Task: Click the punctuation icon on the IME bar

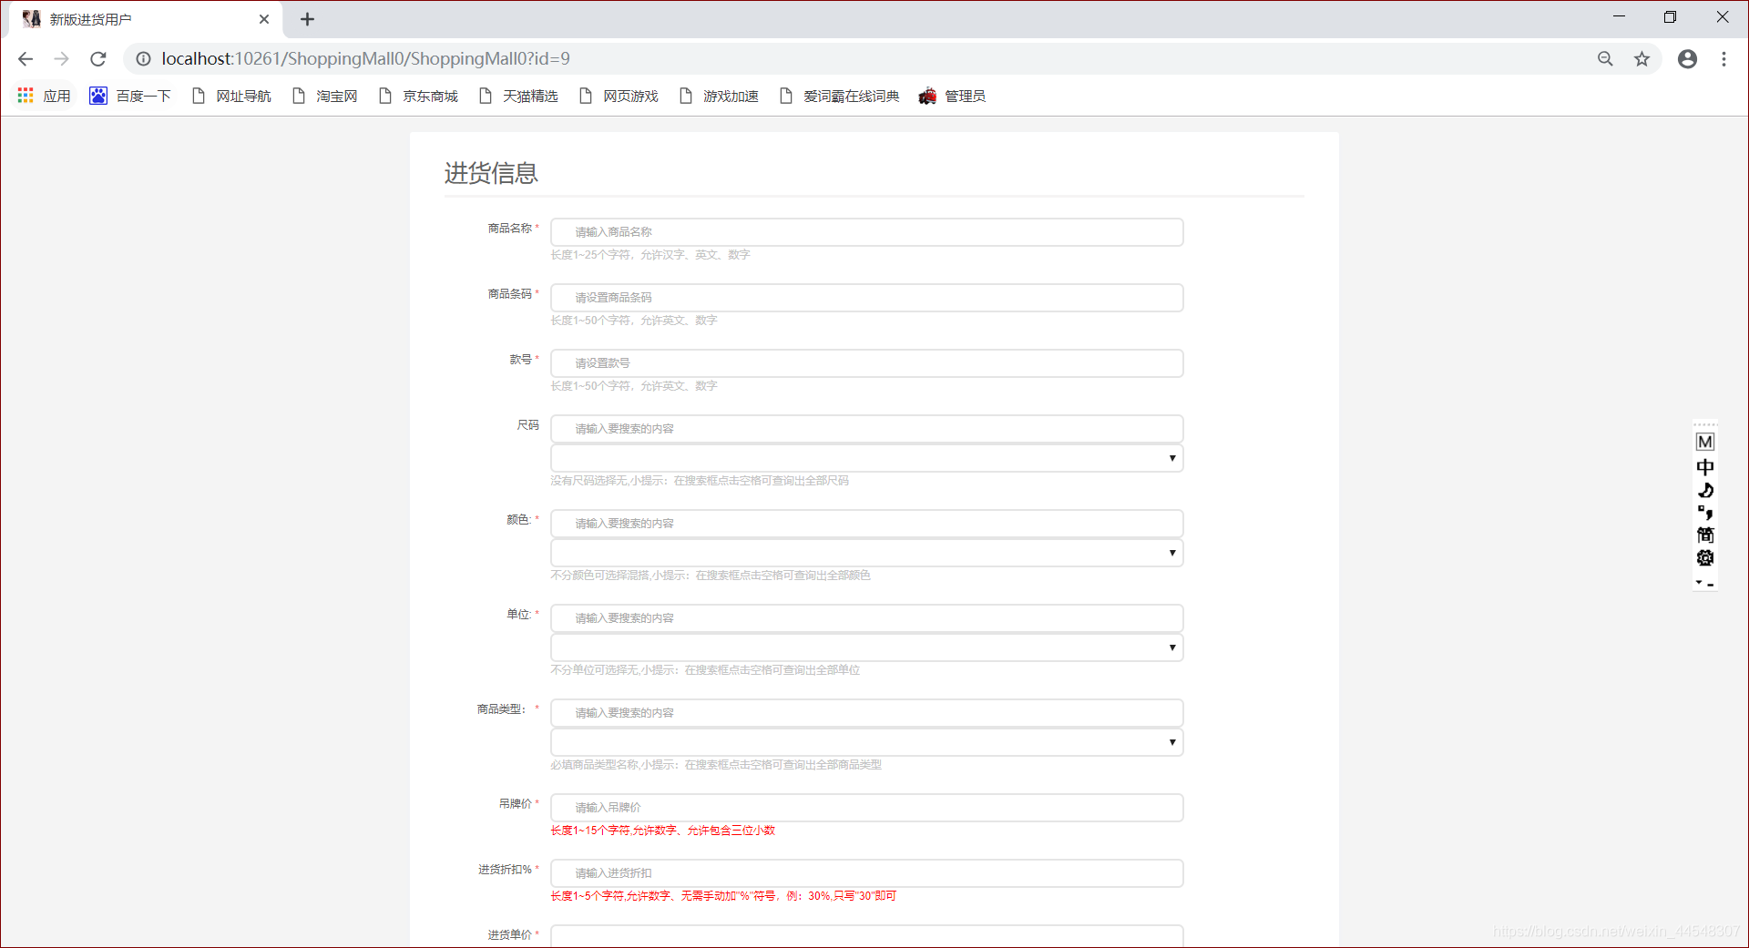Action: click(1705, 513)
